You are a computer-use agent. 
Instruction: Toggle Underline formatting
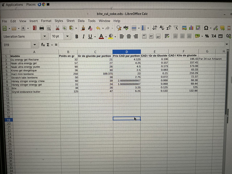pos(90,36)
